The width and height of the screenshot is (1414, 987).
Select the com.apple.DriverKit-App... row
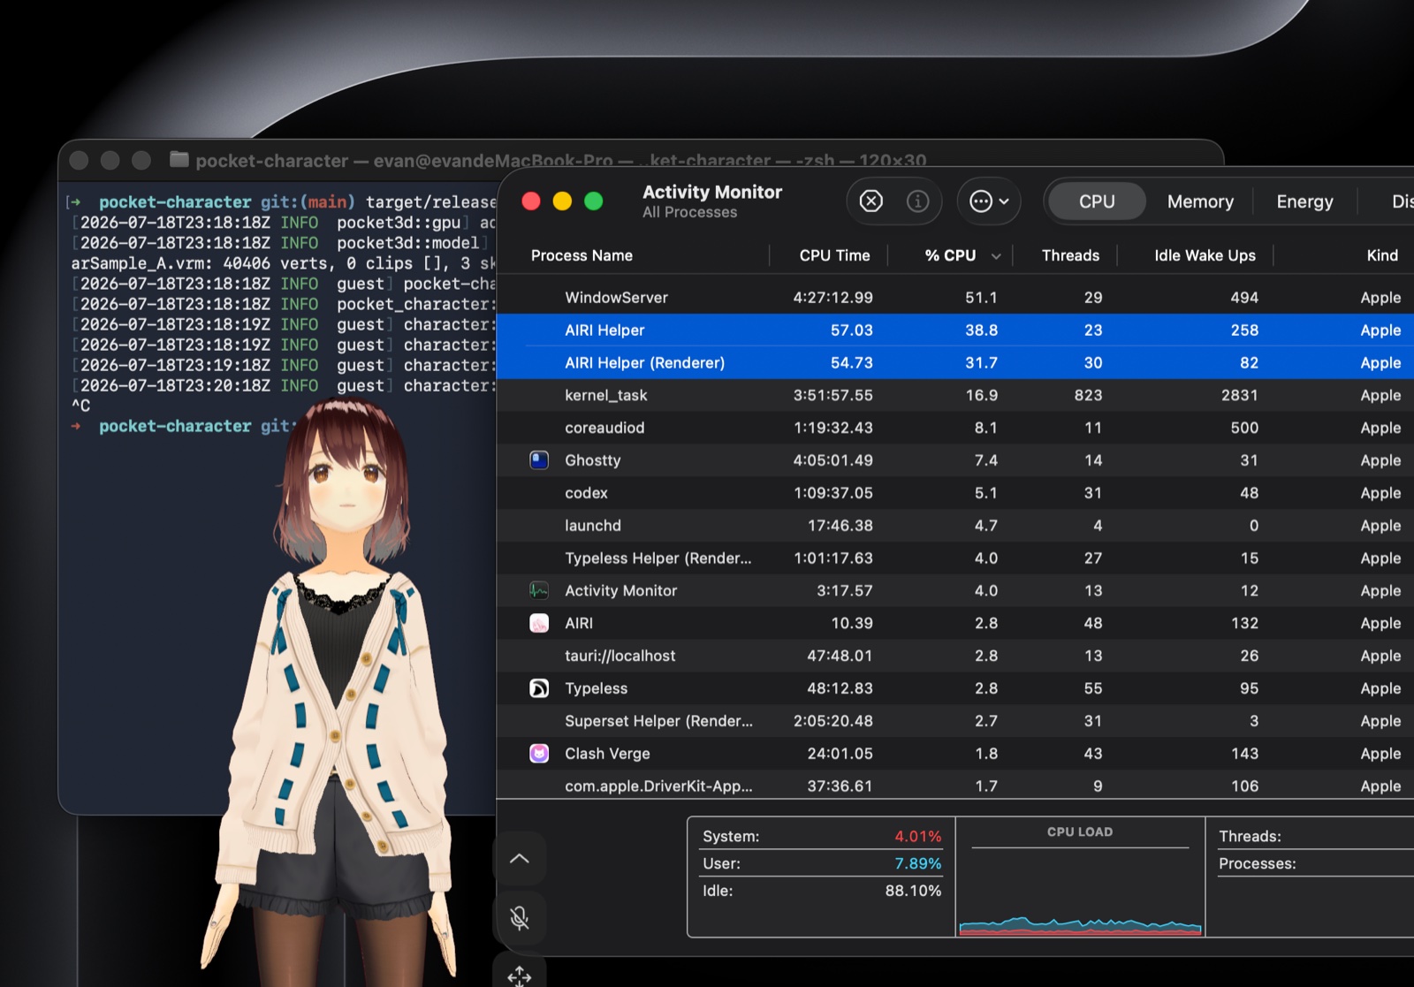pos(955,786)
